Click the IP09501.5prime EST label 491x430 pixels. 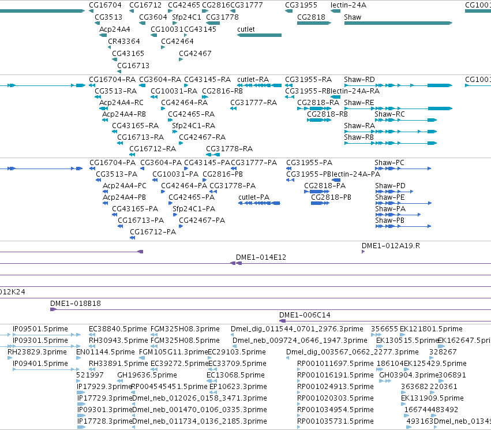pos(40,329)
